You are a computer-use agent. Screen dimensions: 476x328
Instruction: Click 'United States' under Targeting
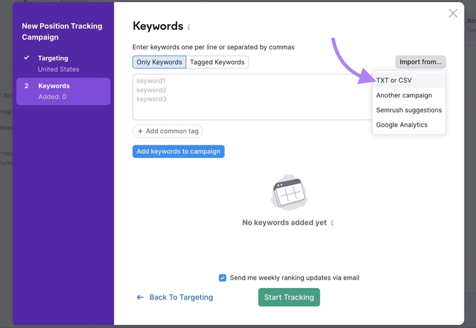(x=58, y=70)
